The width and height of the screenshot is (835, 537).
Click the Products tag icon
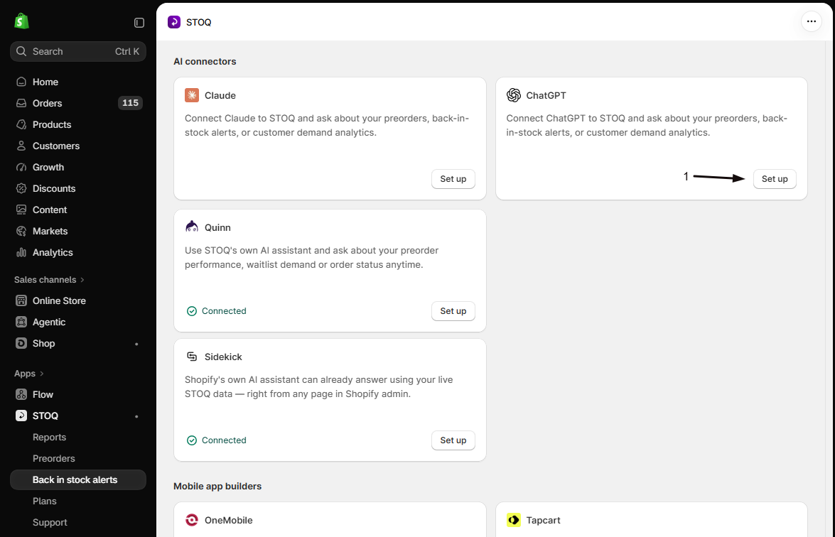21,124
